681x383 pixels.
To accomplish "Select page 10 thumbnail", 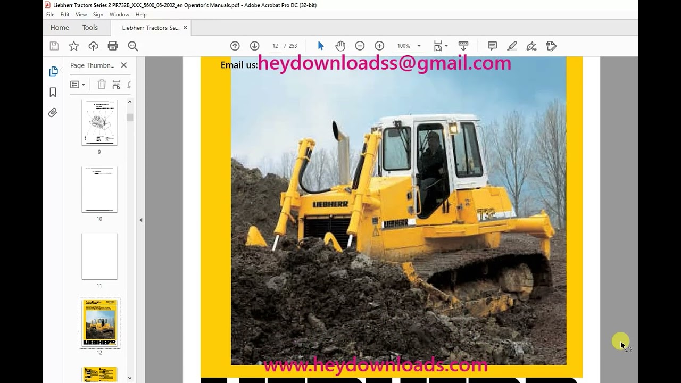I will pyautogui.click(x=99, y=189).
